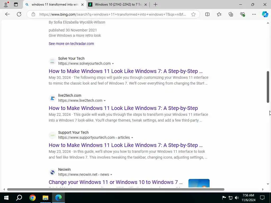The height and width of the screenshot is (203, 271).
Task: Launch Google Chrome from taskbar
Action: 33,198
